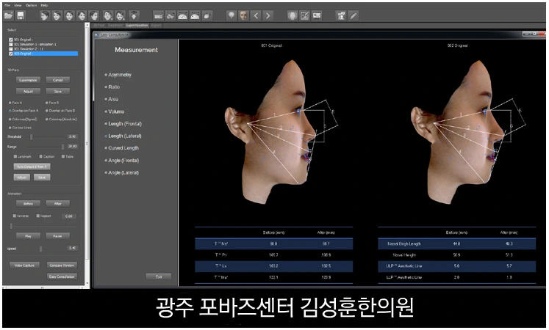Click the next arrow icon in the toolbar
The image size is (549, 330).
pos(268,15)
